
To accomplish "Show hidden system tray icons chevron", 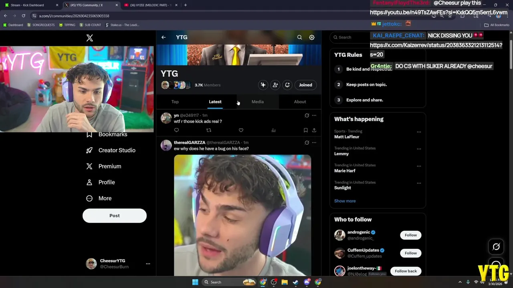I will point(460,282).
